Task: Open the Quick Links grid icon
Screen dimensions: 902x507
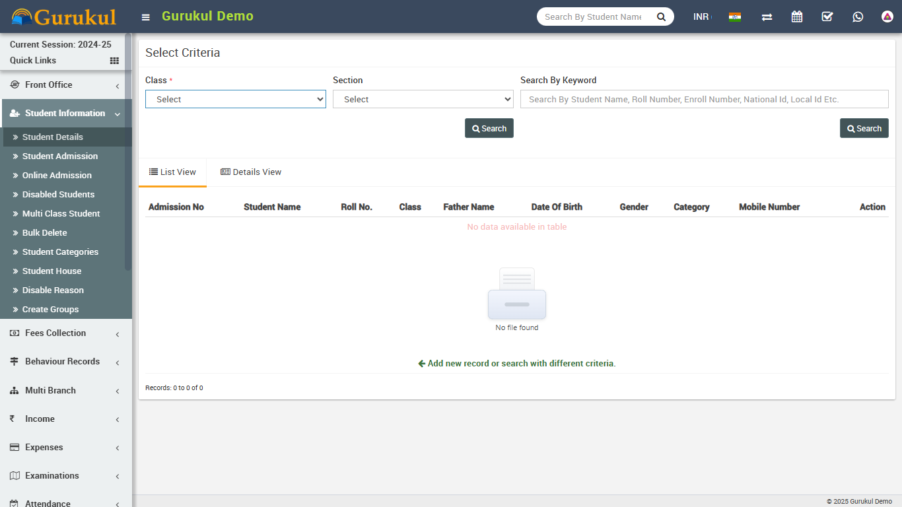Action: tap(114, 61)
